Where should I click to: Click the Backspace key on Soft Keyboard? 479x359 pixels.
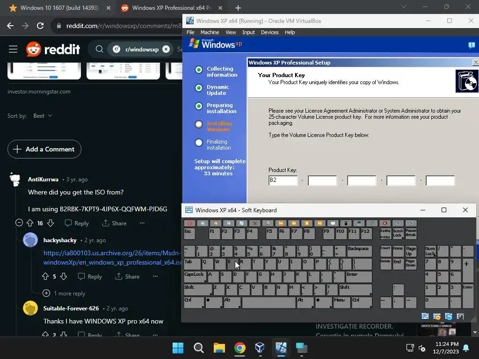[360, 251]
